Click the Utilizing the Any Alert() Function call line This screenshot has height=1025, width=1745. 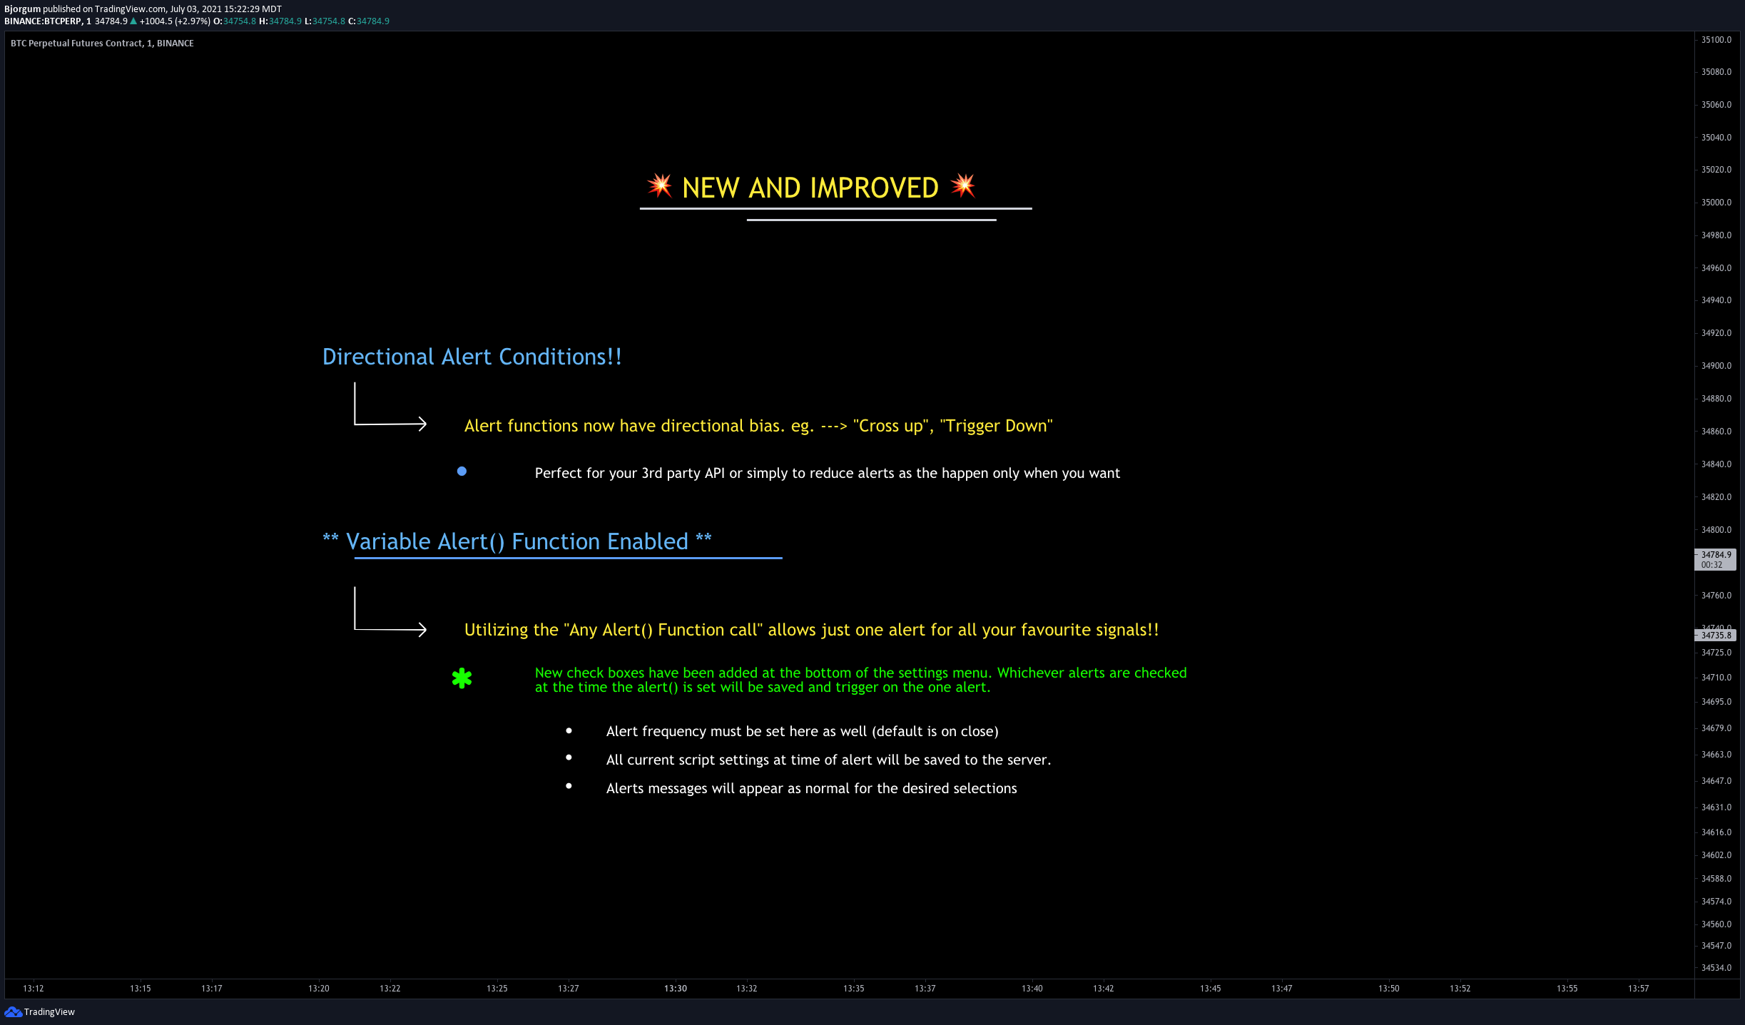point(812,630)
